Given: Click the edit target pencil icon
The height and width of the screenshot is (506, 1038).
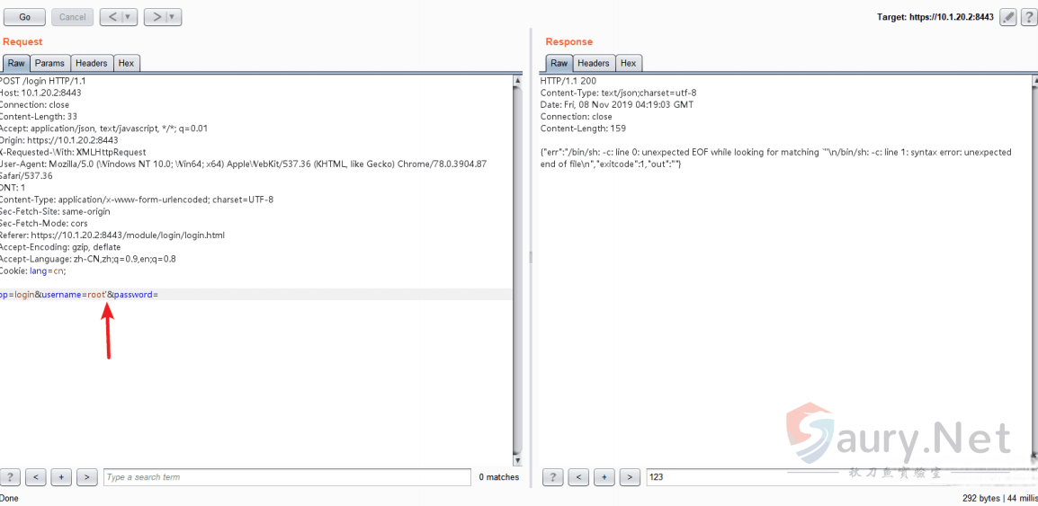Looking at the screenshot, I should (x=1008, y=17).
